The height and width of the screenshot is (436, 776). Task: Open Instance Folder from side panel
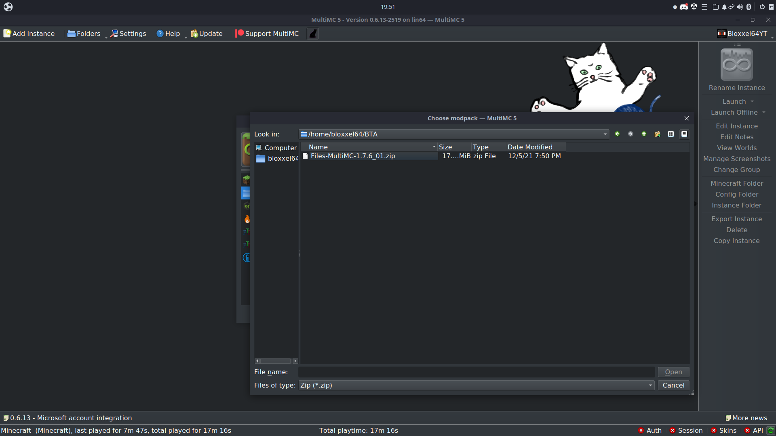(x=736, y=205)
